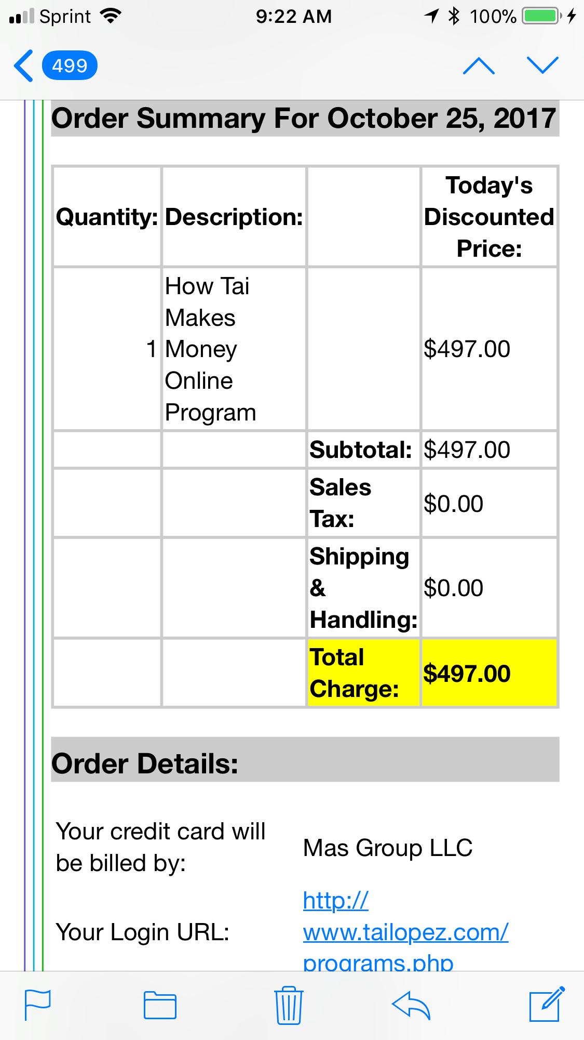
Task: Flag this email with flag icon
Action: (x=38, y=1005)
